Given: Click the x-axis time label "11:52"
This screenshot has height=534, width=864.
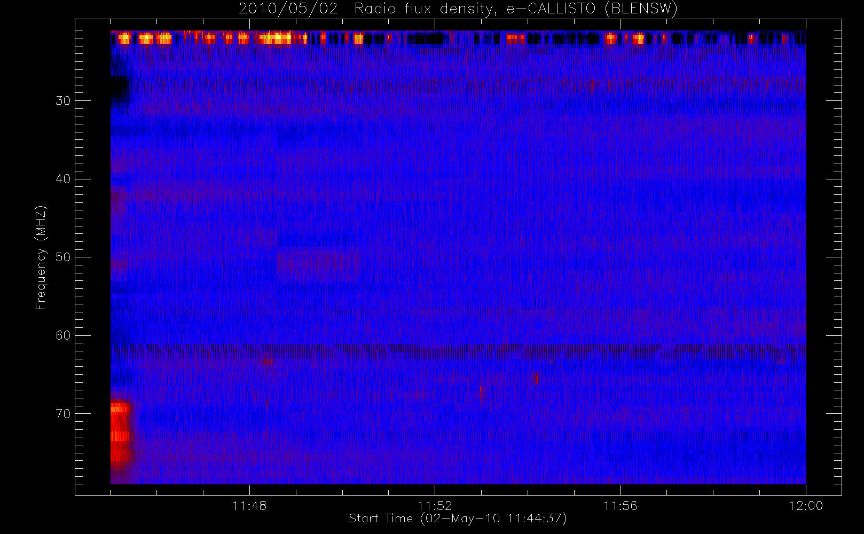Looking at the screenshot, I should (x=435, y=506).
